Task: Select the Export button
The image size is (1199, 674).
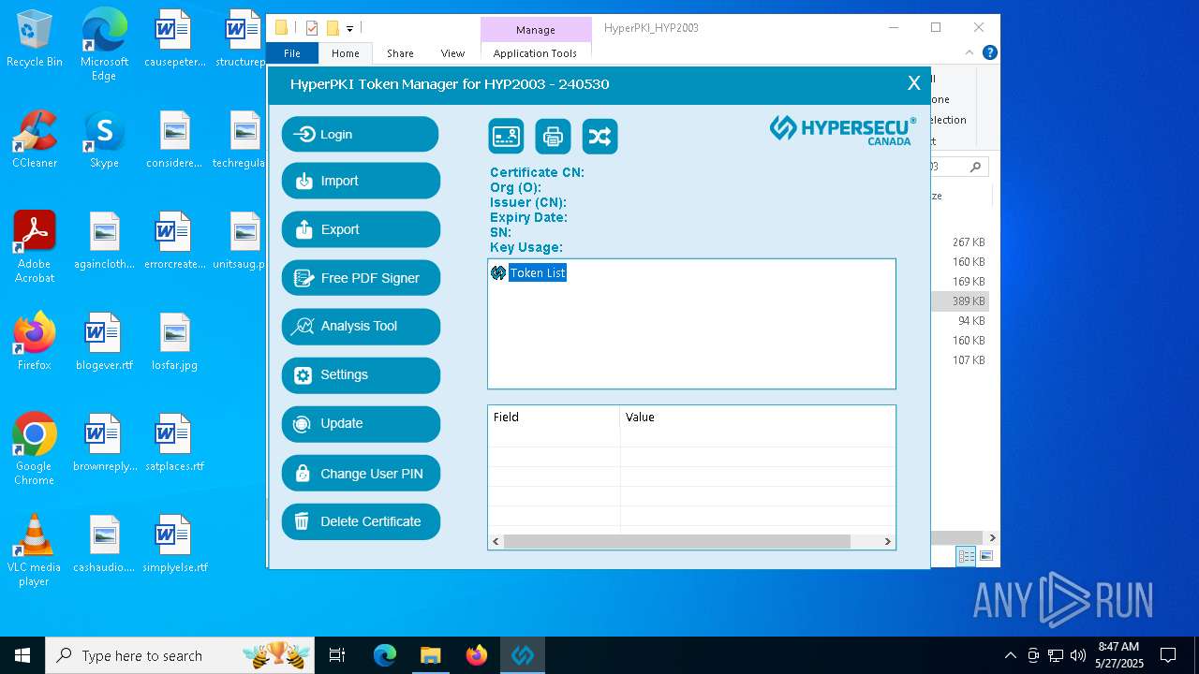Action: (361, 229)
